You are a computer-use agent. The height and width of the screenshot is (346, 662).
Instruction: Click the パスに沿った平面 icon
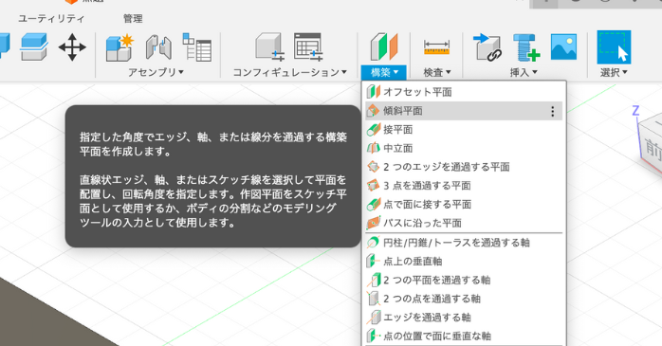[374, 223]
